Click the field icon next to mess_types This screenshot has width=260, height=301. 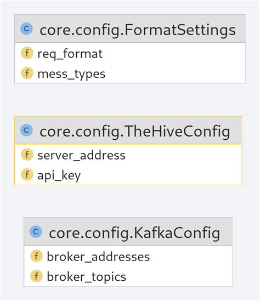click(x=27, y=73)
